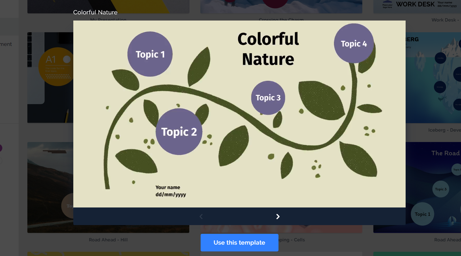Select the Topic 1 circle in preview
Image resolution: width=461 pixels, height=256 pixels.
pos(150,54)
